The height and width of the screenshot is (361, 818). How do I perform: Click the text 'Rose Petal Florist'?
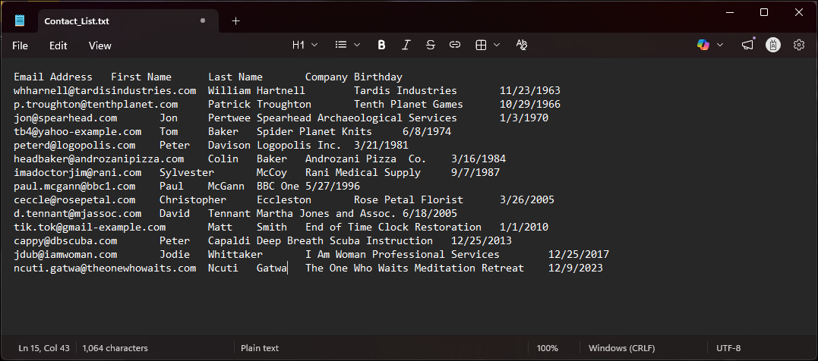pyautogui.click(x=409, y=200)
